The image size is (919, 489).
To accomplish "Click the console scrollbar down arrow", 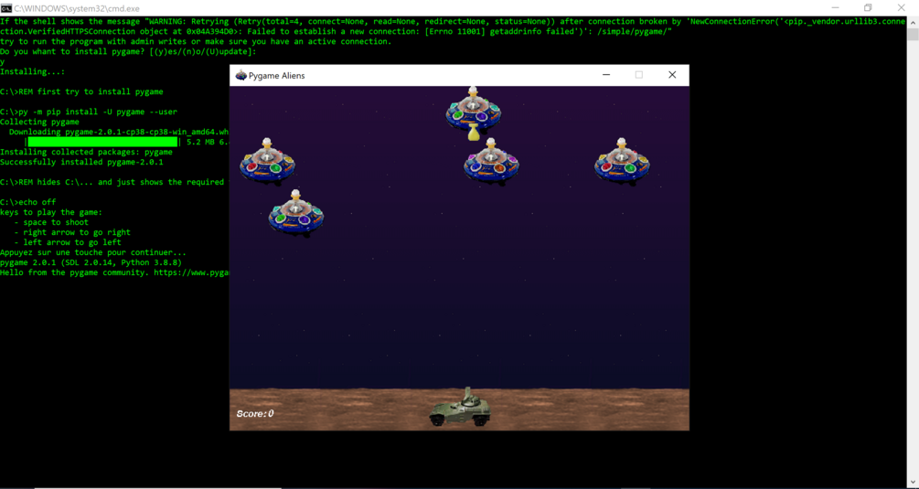I will click(914, 483).
